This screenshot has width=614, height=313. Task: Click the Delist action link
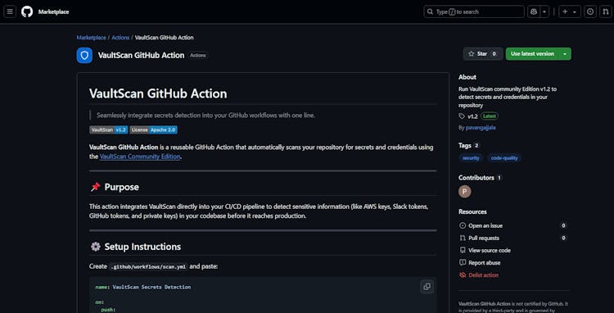483,275
